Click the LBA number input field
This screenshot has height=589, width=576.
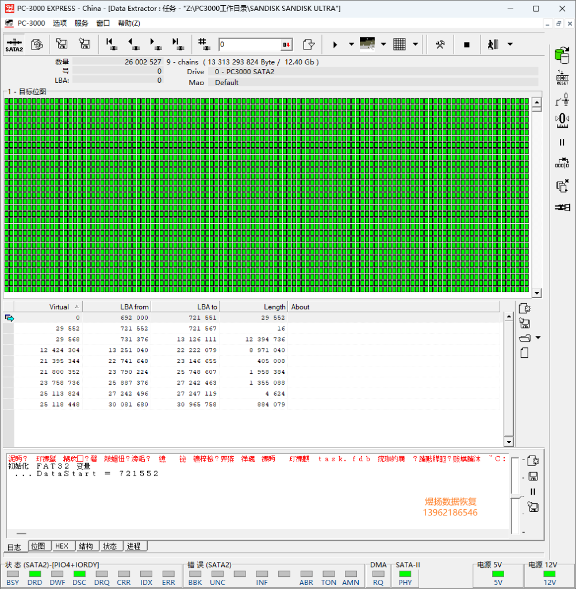coord(250,45)
